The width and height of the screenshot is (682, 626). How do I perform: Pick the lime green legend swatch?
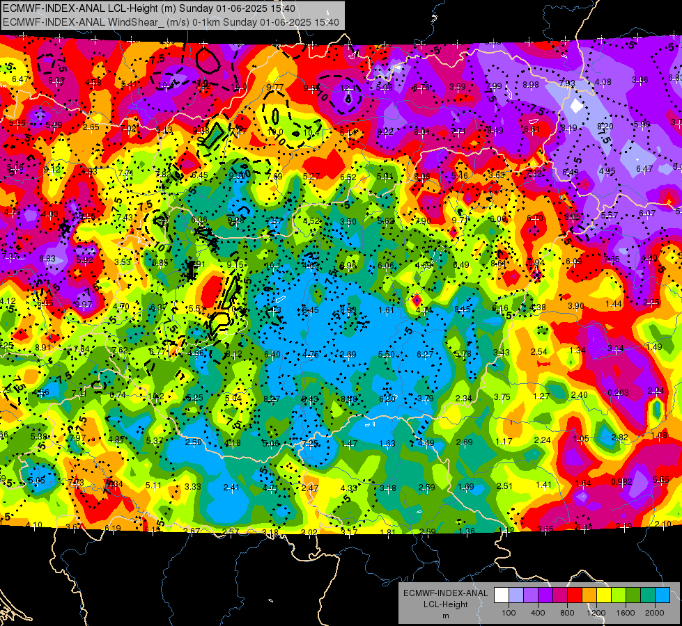619,595
